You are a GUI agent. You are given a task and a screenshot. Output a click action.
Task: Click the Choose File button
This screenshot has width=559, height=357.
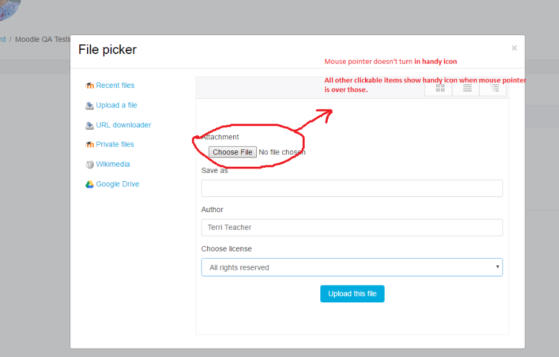[x=233, y=152]
